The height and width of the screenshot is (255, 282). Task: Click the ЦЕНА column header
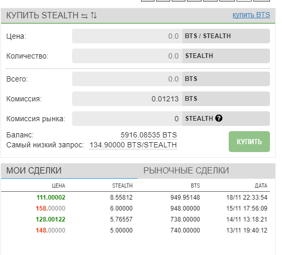pyautogui.click(x=58, y=186)
